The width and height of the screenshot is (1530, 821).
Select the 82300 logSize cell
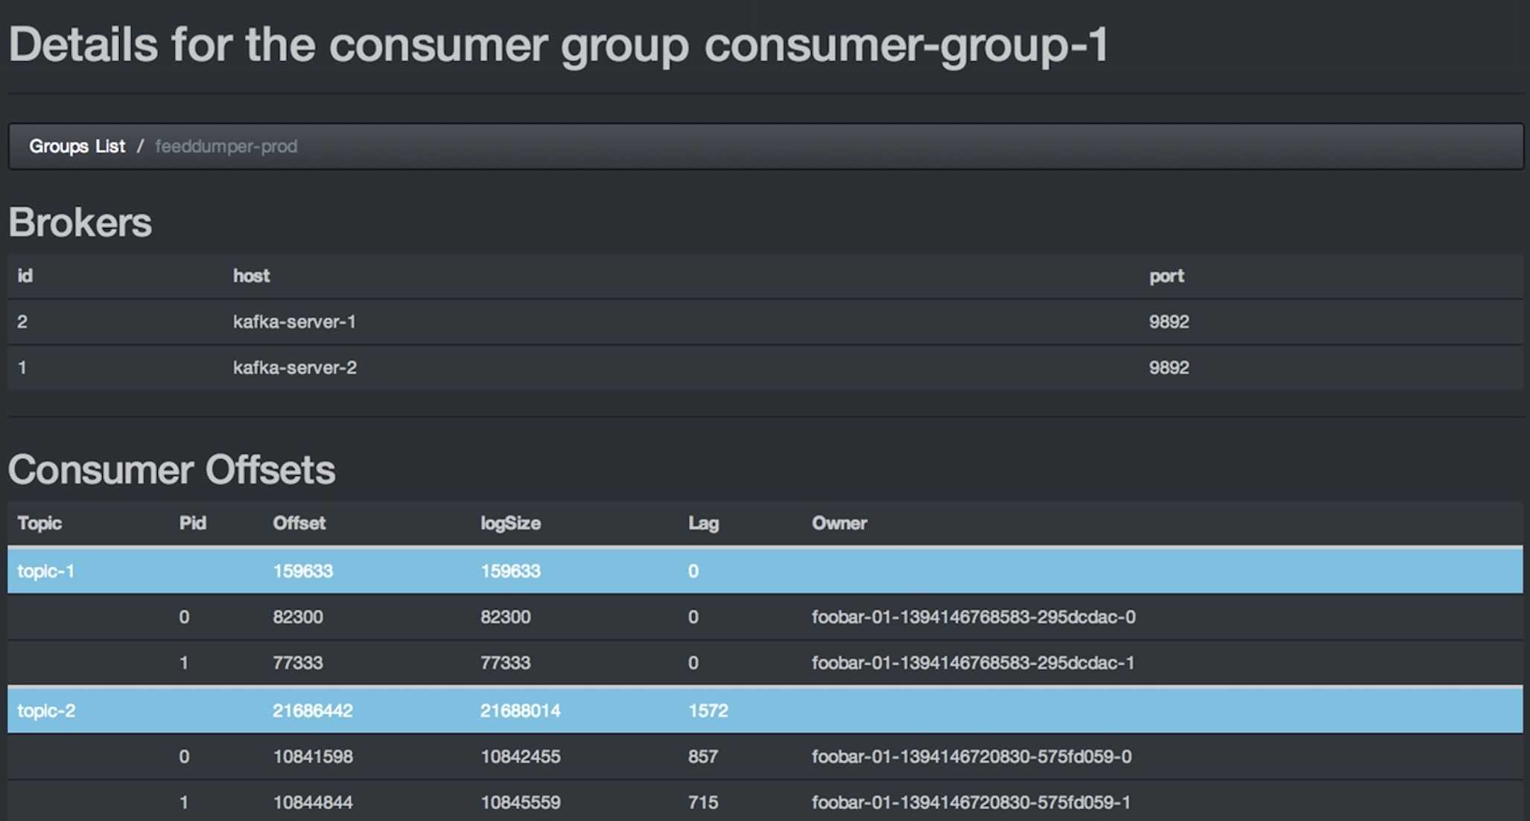pos(506,617)
